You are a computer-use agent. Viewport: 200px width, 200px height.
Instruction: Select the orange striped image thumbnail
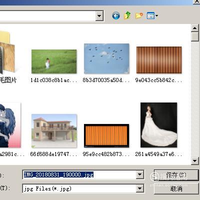[x=106, y=135]
